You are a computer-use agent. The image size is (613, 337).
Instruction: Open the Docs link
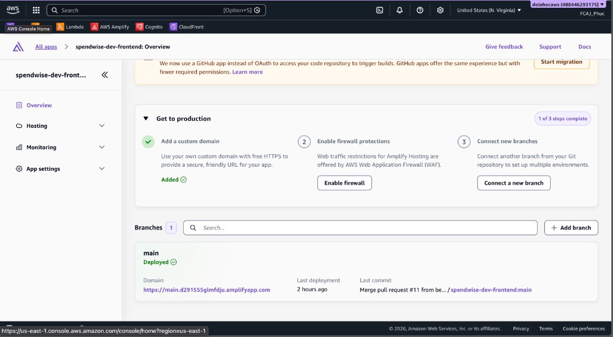(584, 47)
